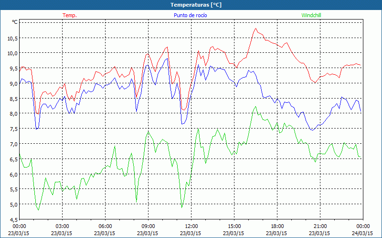Image resolution: width=382 pixels, height=238 pixels.
Task: Click the 8,0 y-axis value
Action: click(x=13, y=114)
